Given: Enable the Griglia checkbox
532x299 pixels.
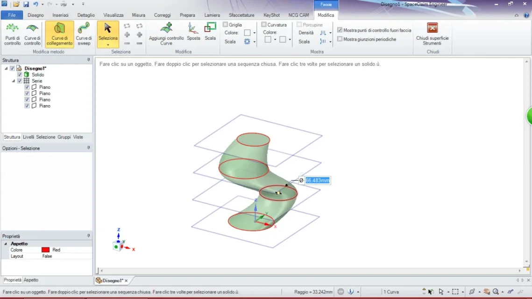Looking at the screenshot, I should tap(225, 25).
